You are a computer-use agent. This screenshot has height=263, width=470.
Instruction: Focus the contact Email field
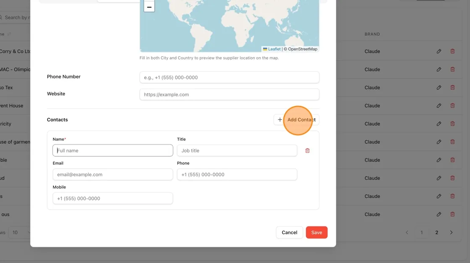point(113,174)
